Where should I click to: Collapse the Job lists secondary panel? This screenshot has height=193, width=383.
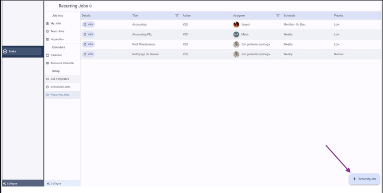pyautogui.click(x=53, y=183)
